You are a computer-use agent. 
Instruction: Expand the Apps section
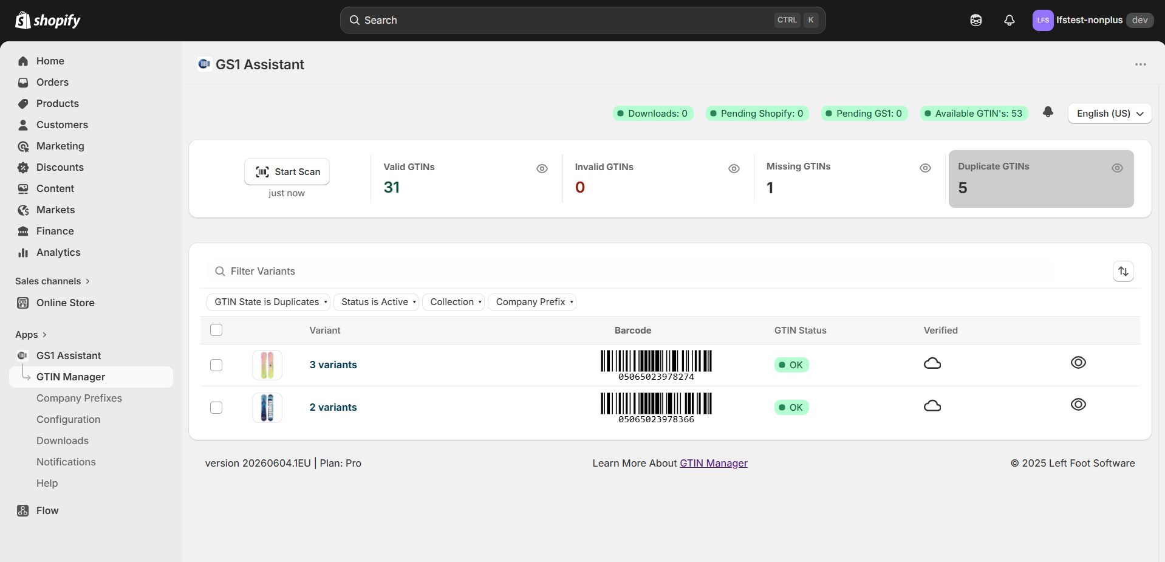tap(31, 335)
